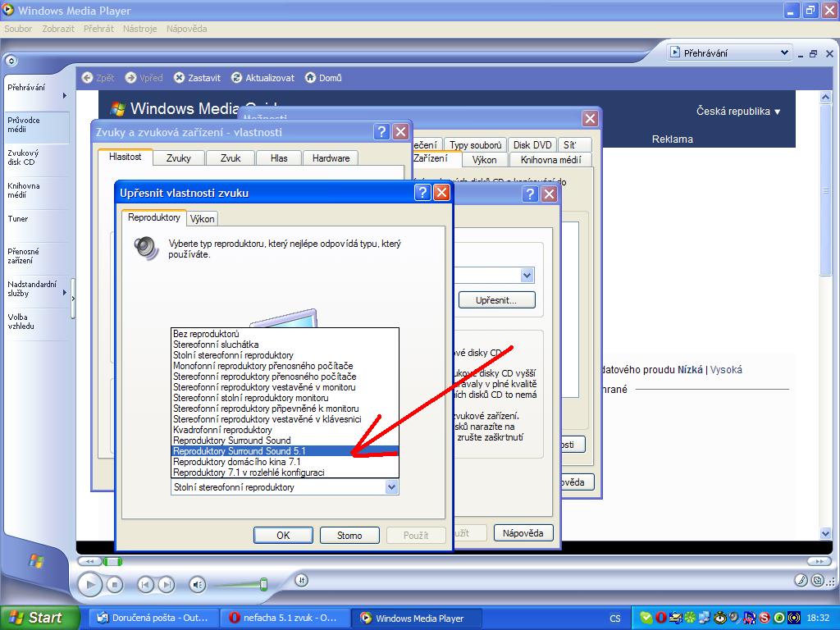This screenshot has height=630, width=840.
Task: Open the Disk DVD tab in the options dialog
Action: pos(532,145)
